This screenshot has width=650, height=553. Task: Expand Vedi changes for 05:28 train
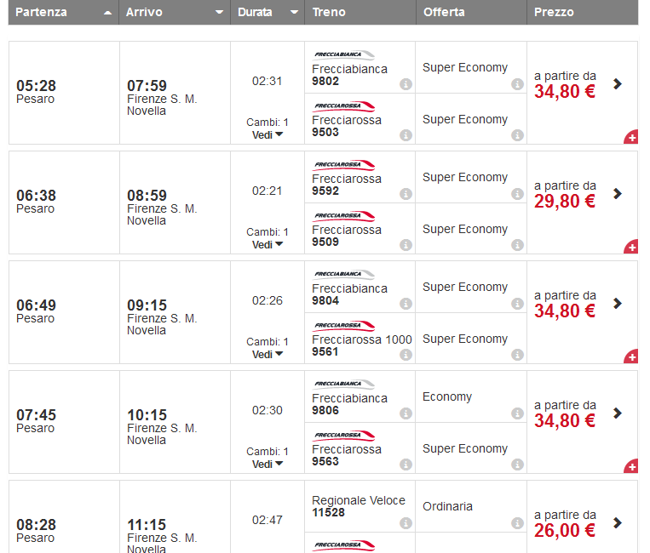[267, 134]
